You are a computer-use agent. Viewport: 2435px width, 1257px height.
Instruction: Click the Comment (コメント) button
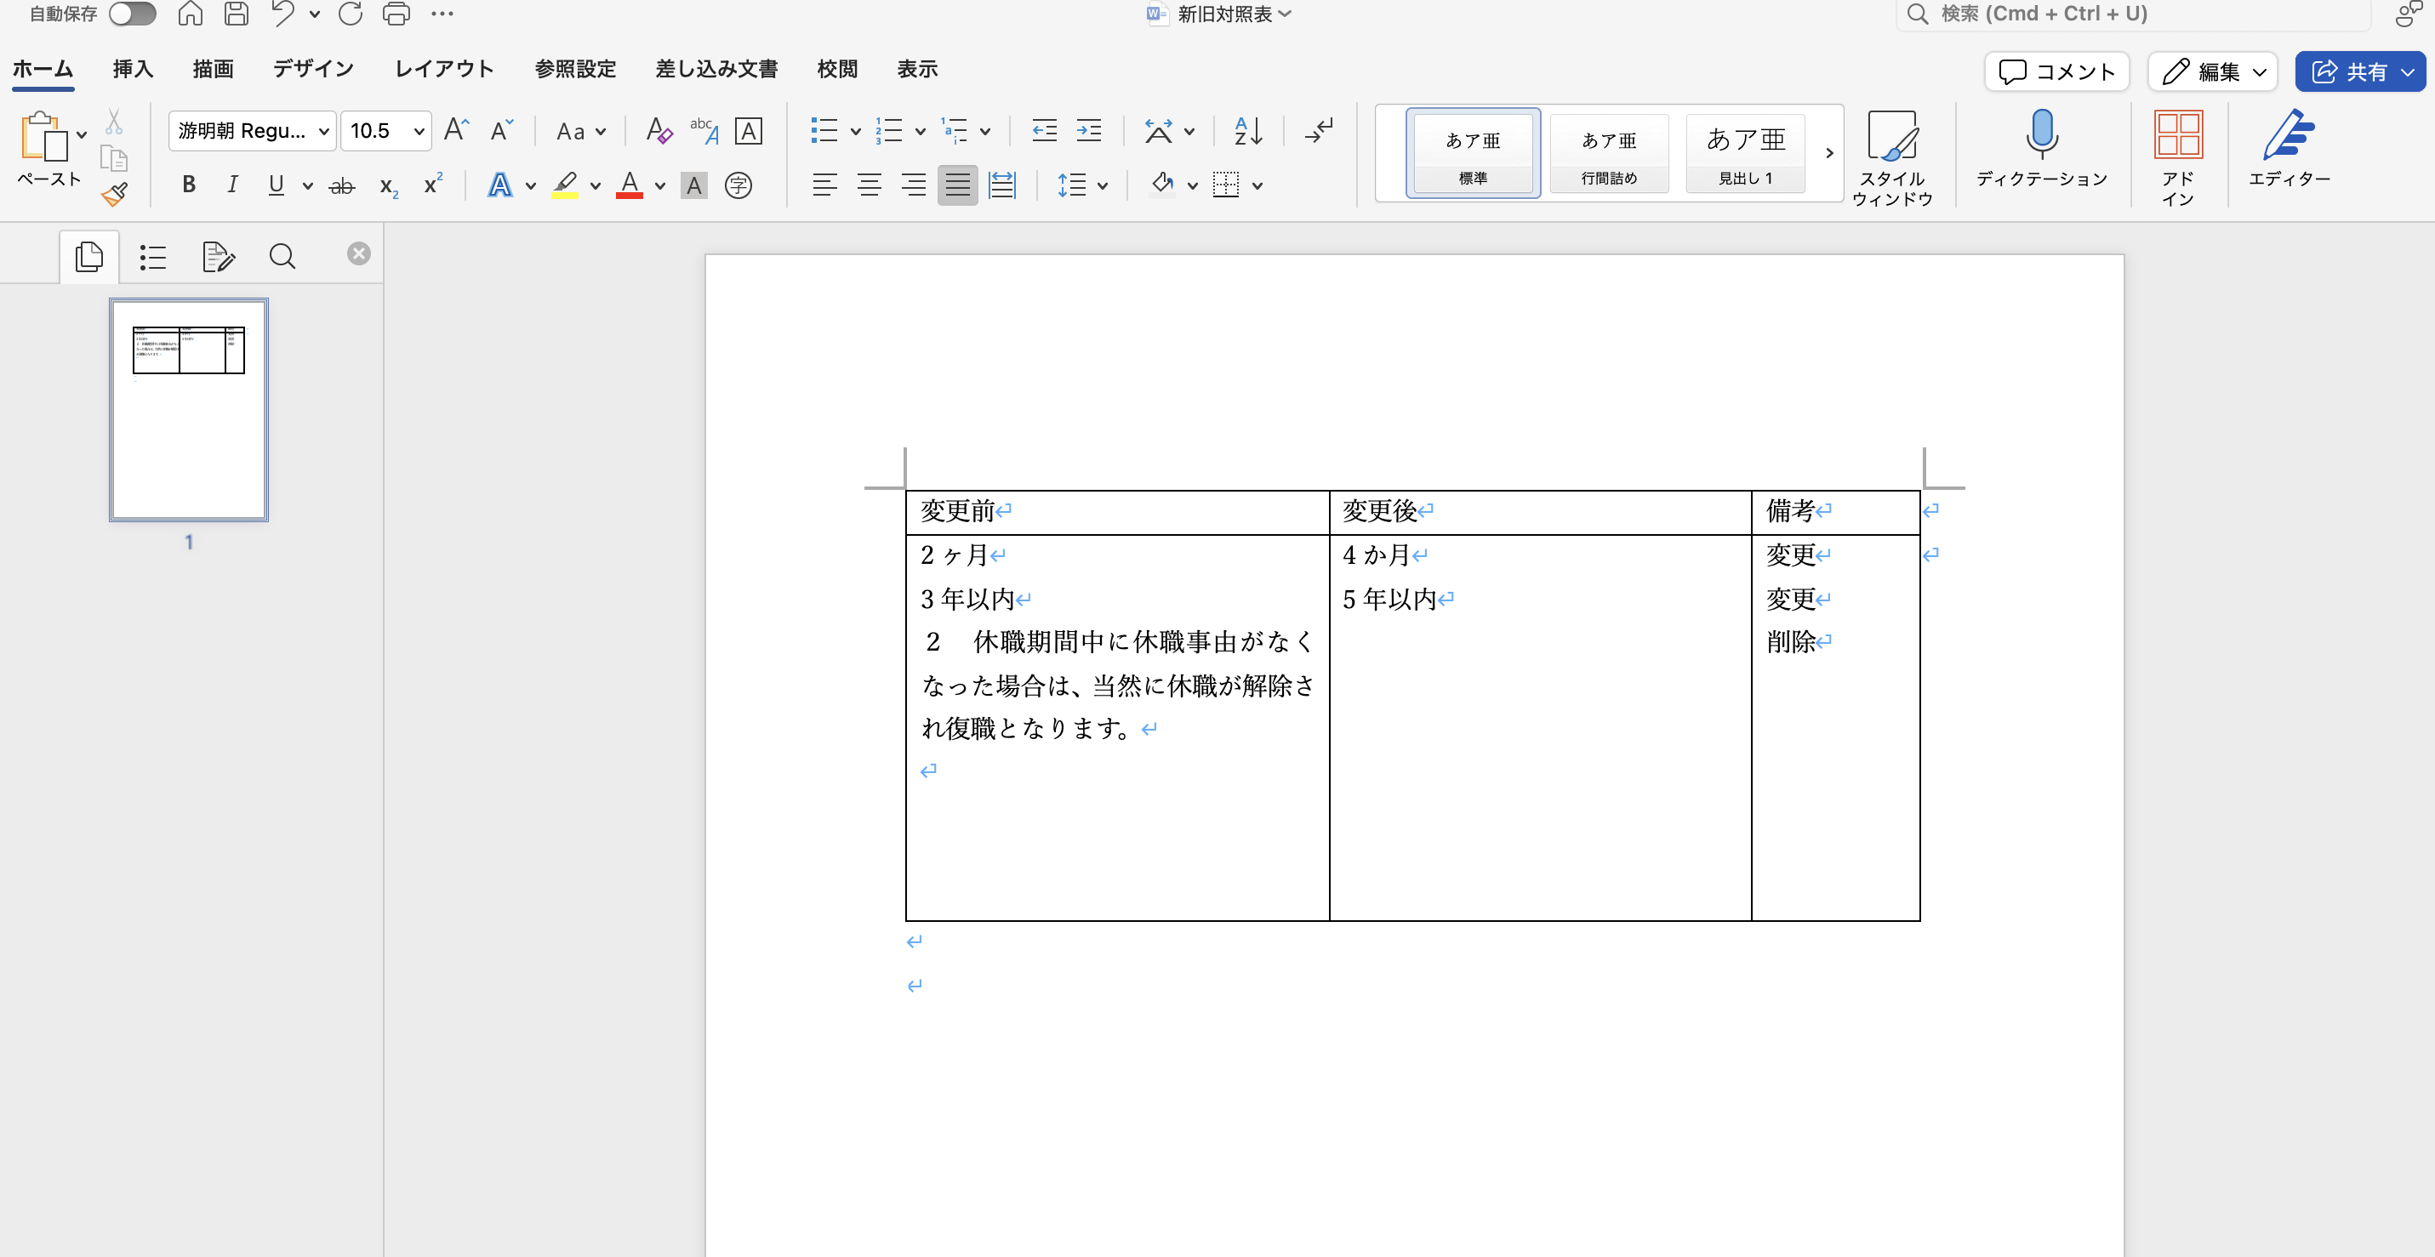(2056, 71)
